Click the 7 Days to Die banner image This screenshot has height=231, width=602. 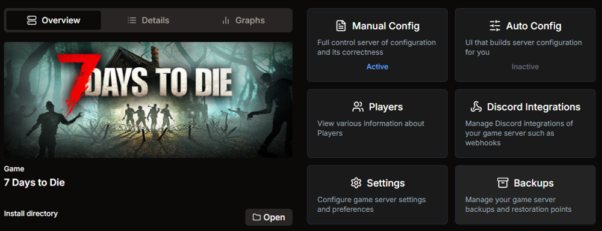click(148, 100)
